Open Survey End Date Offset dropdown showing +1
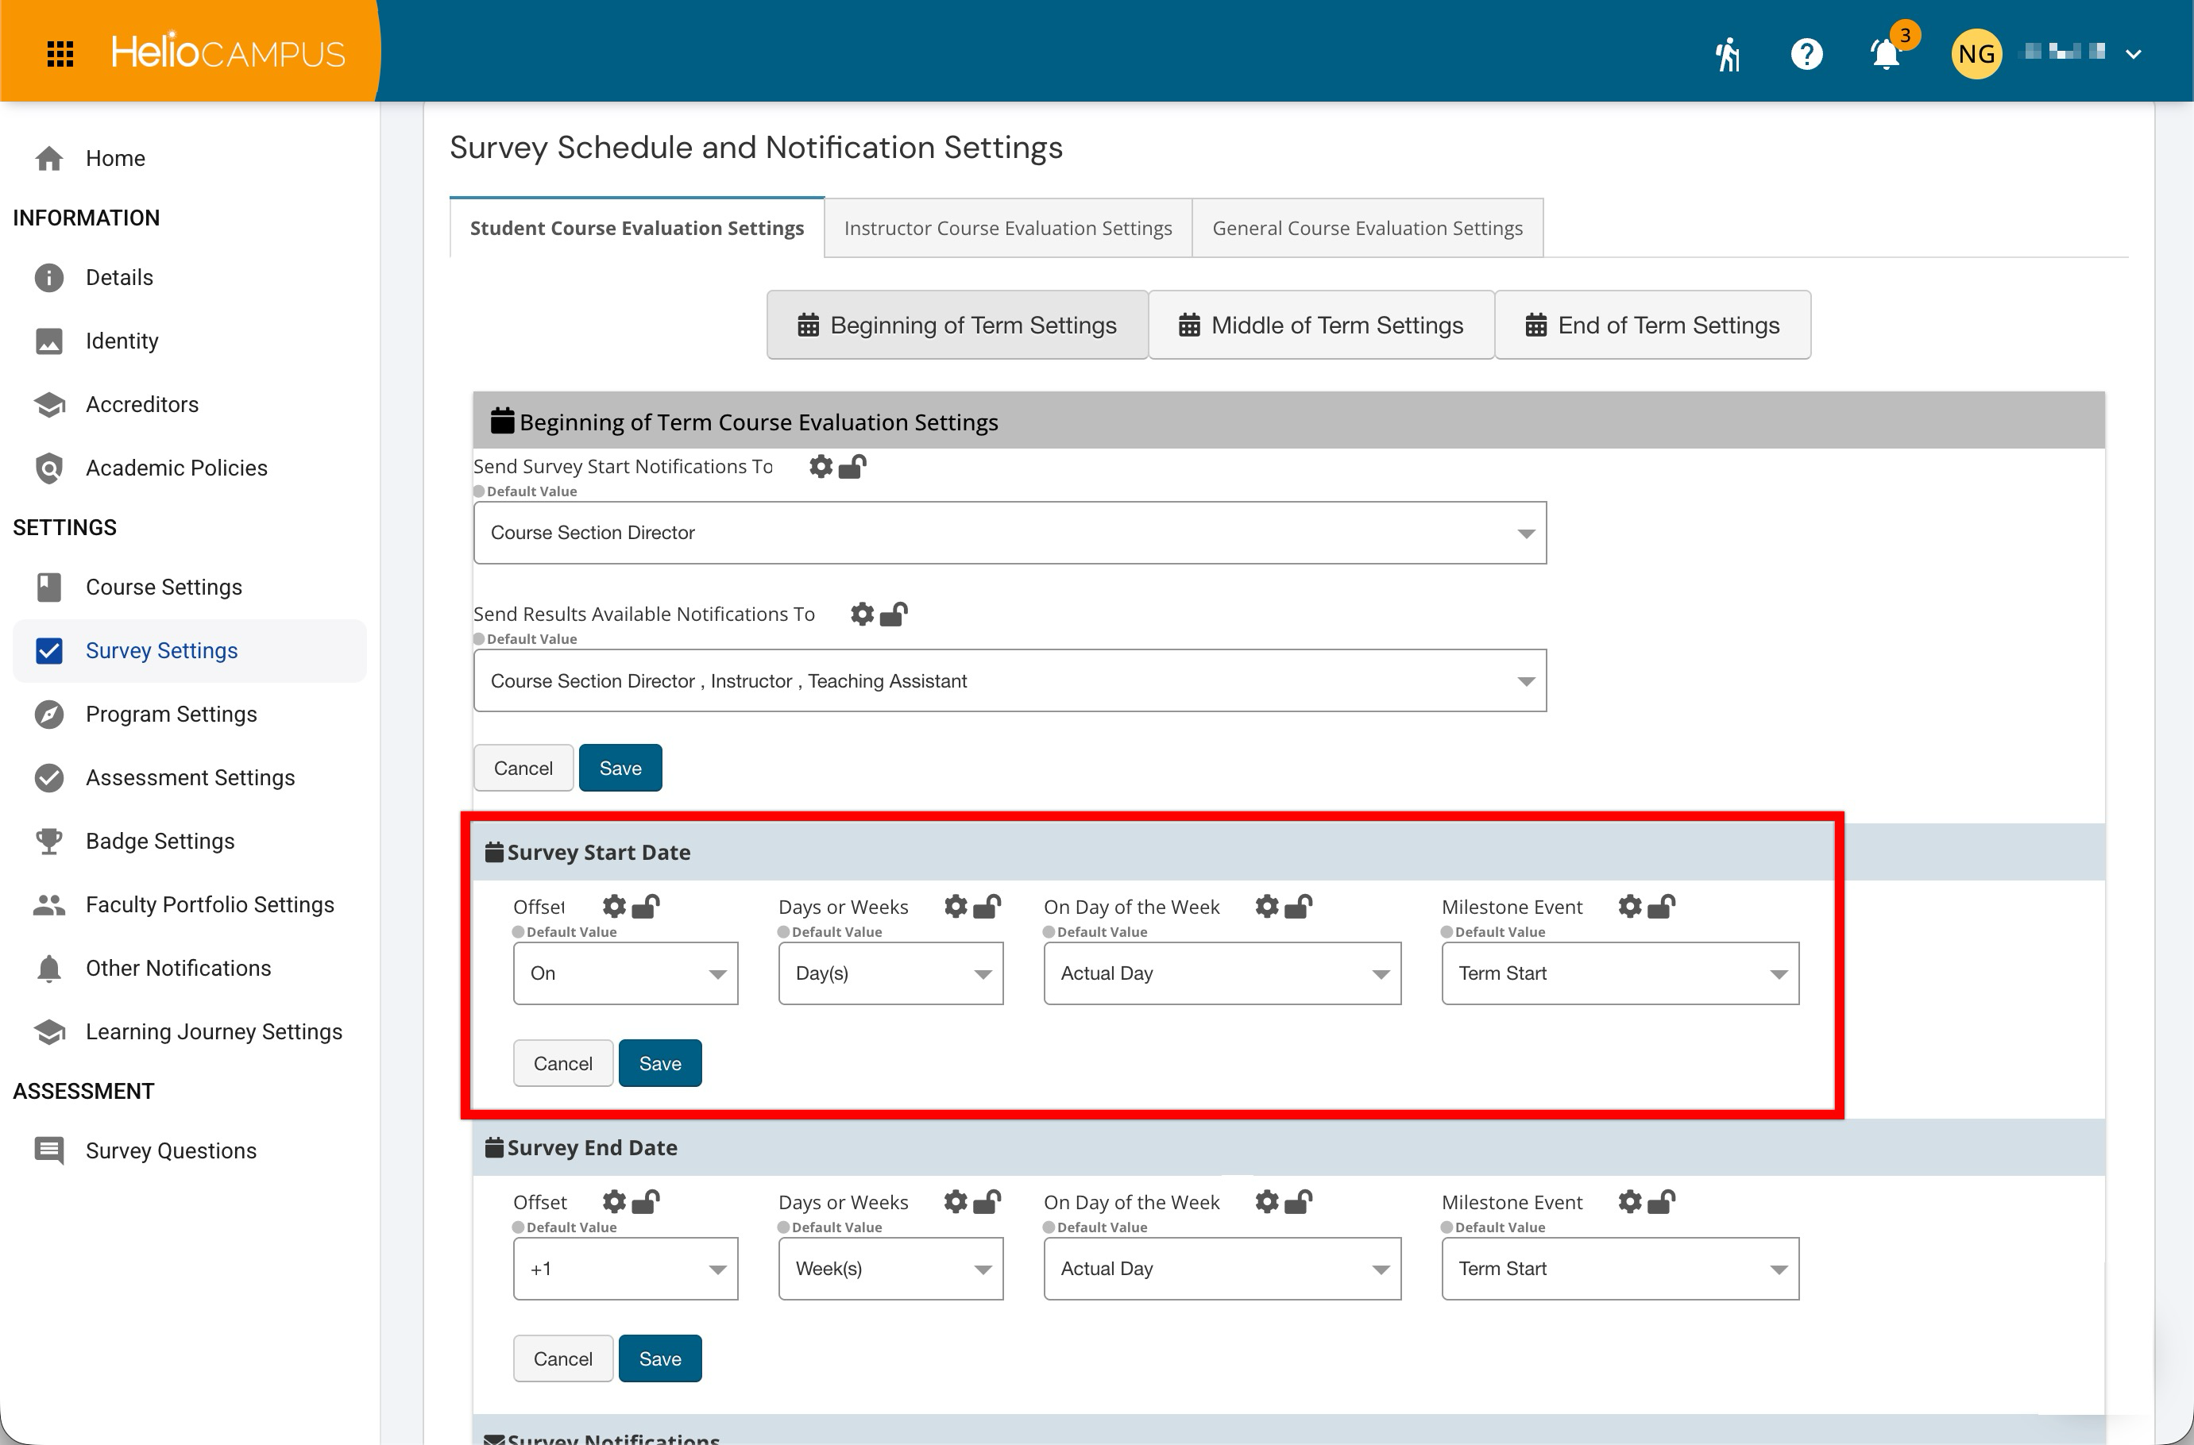The image size is (2194, 1445). click(x=625, y=1268)
